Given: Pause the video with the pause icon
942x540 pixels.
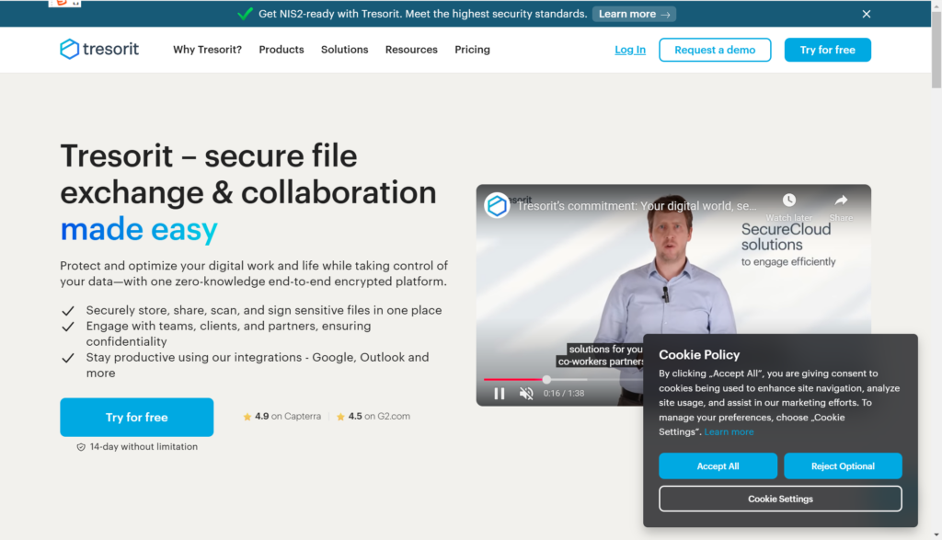Looking at the screenshot, I should point(500,394).
